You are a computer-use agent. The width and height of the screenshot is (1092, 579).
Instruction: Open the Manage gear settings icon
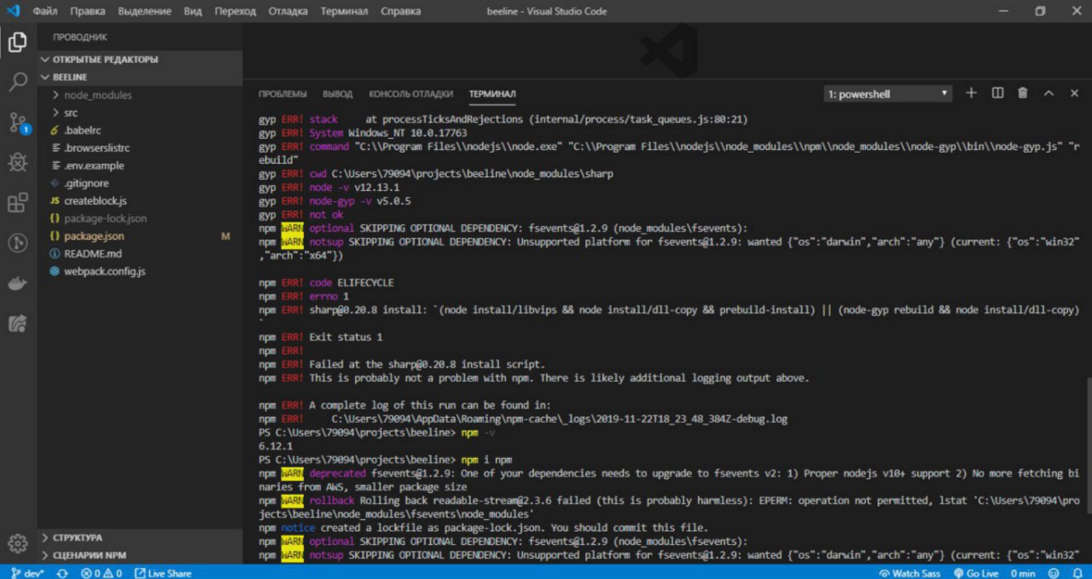click(17, 542)
